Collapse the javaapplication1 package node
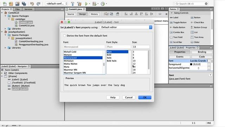 pyautogui.click(x=9, y=38)
